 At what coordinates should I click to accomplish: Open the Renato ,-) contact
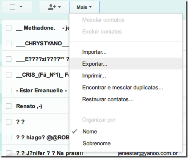pos(29,106)
